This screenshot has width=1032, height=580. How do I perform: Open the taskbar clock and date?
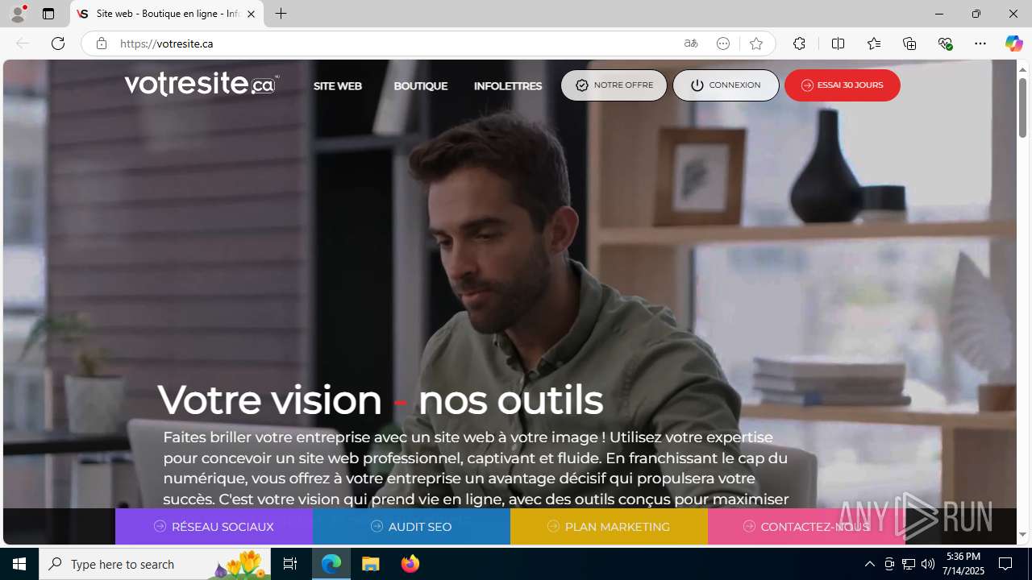pos(963,564)
